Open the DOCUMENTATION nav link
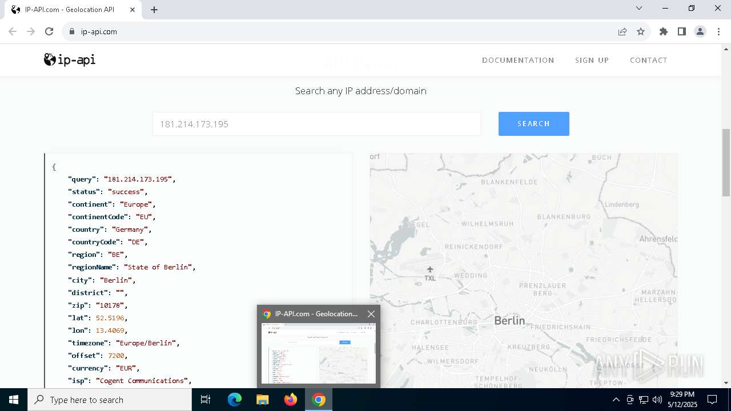The image size is (731, 411). 518,60
